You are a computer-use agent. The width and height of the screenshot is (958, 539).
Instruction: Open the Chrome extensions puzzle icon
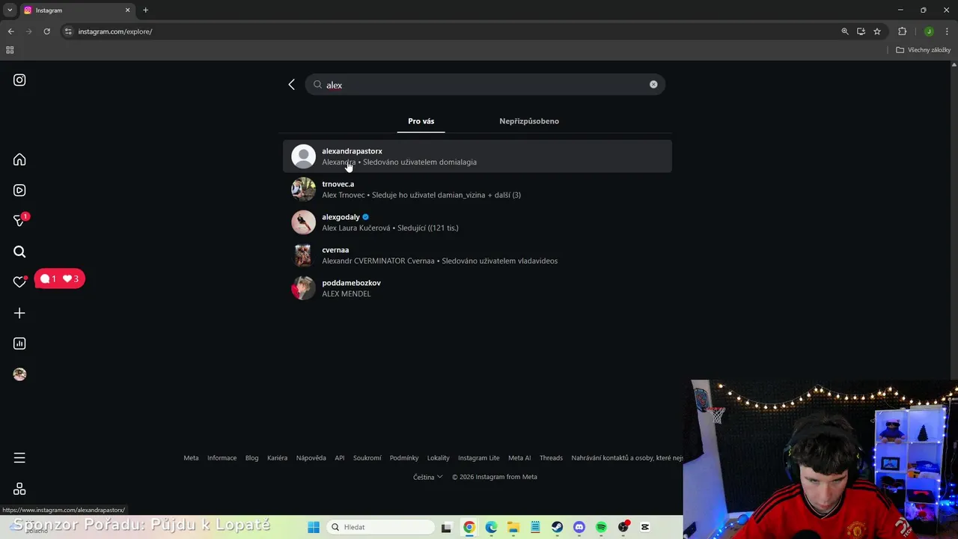click(902, 31)
